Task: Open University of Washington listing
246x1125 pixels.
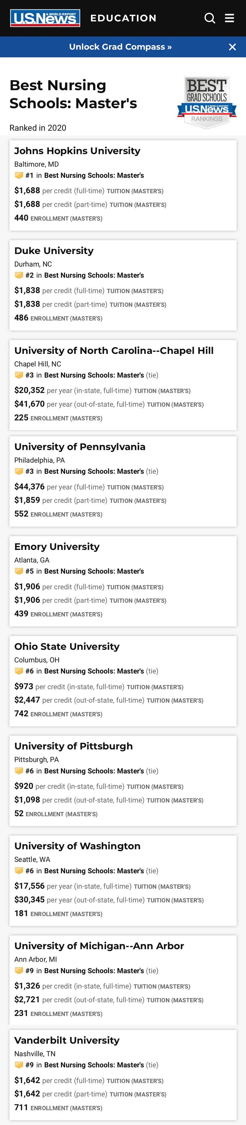Action: pos(77,846)
